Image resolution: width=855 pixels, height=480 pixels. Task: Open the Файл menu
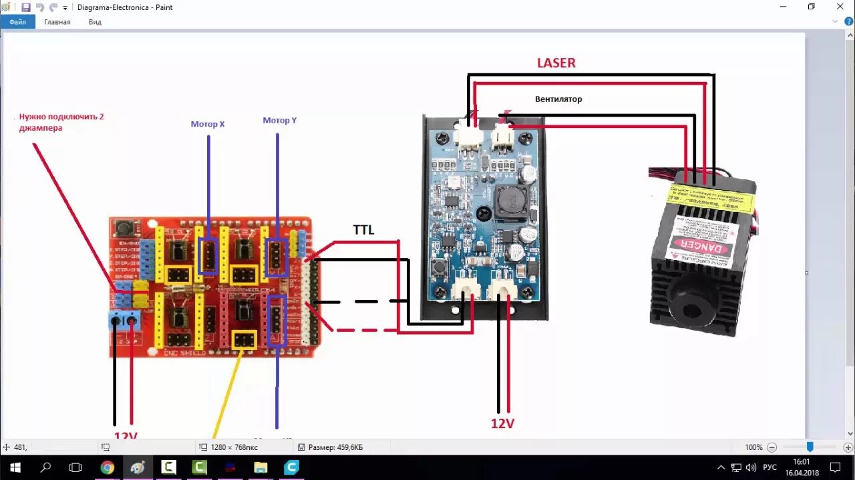click(x=18, y=22)
